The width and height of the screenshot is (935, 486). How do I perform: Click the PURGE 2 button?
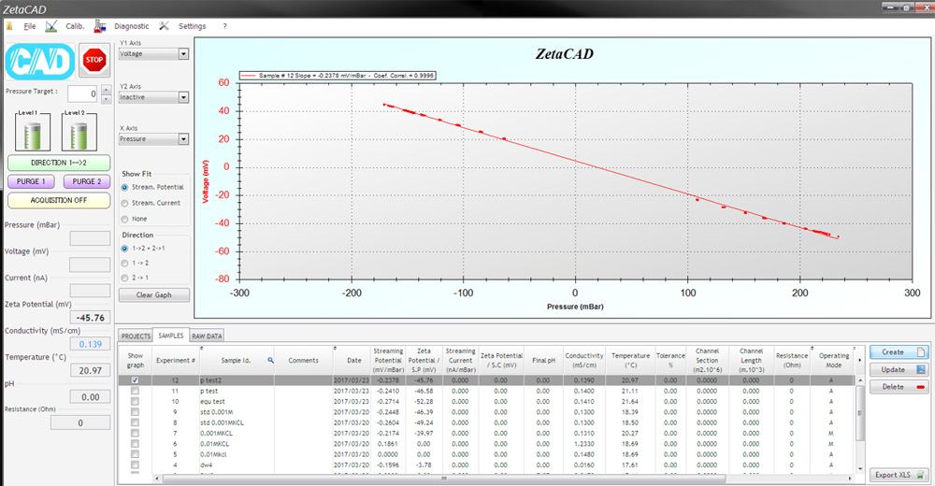[x=87, y=181]
